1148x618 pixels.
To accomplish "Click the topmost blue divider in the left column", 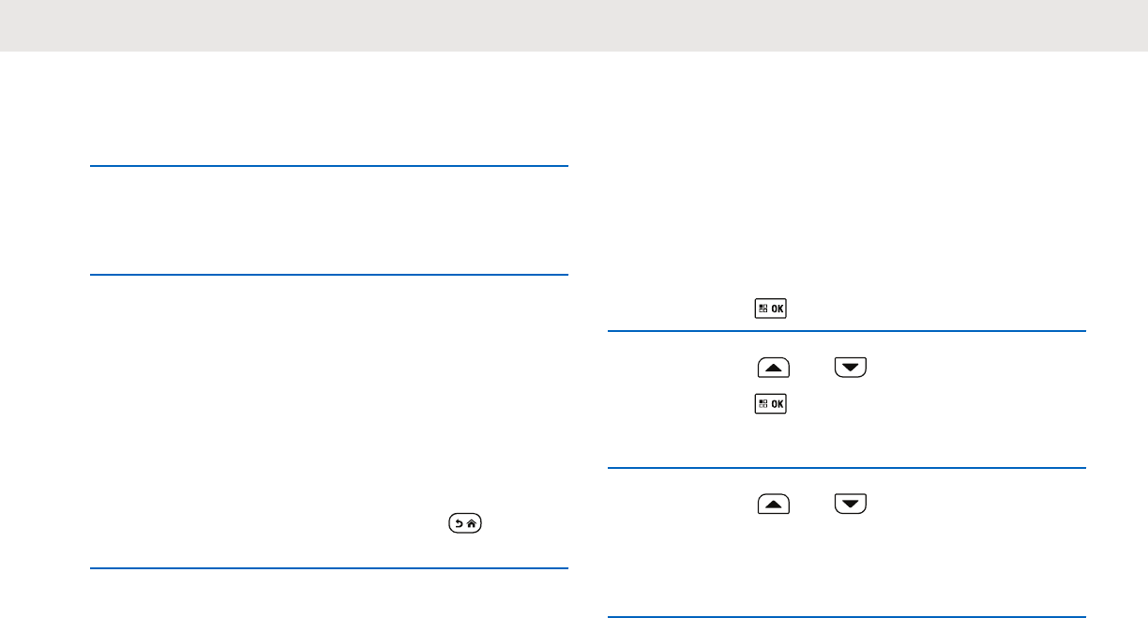I will click(x=329, y=166).
